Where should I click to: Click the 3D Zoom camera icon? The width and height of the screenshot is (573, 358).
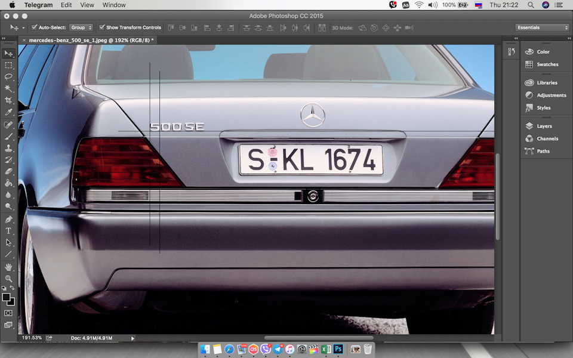click(x=409, y=28)
